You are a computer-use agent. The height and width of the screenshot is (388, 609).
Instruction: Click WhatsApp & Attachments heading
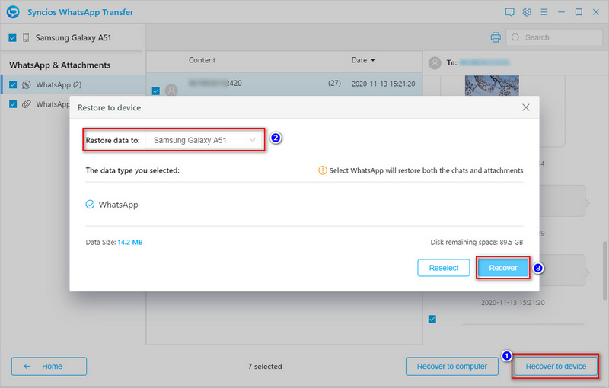(60, 65)
